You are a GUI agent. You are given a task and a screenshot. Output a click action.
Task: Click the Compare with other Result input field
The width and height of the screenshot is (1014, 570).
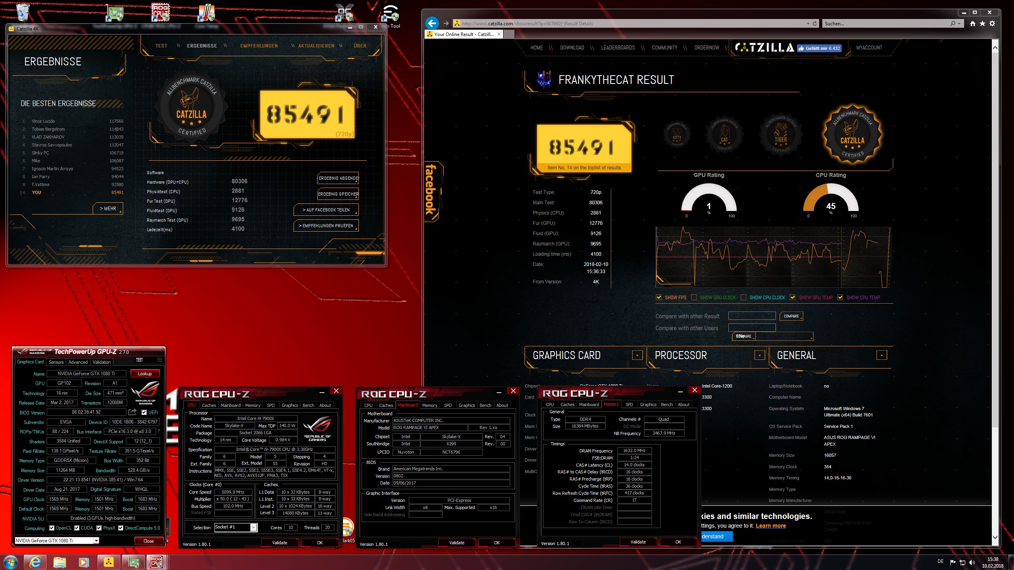pyautogui.click(x=752, y=316)
